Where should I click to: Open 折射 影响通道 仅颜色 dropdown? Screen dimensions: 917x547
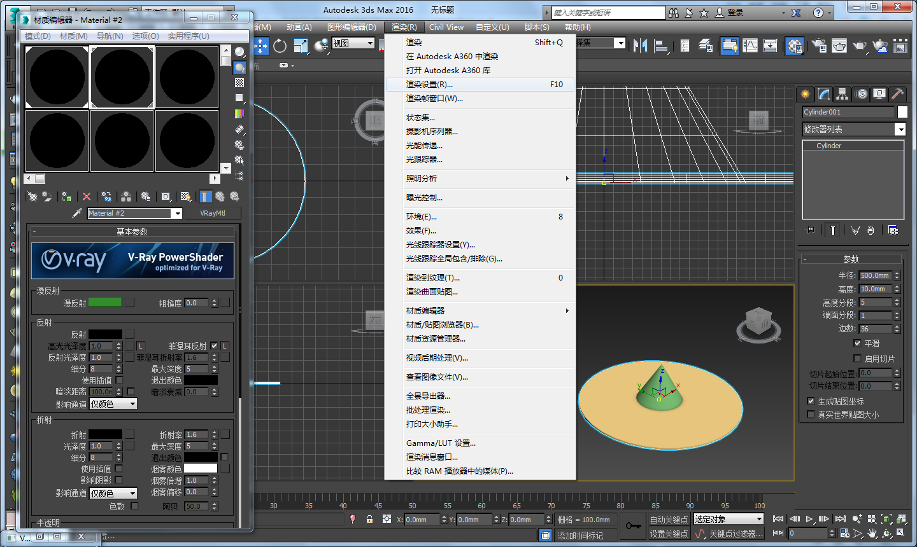point(113,494)
